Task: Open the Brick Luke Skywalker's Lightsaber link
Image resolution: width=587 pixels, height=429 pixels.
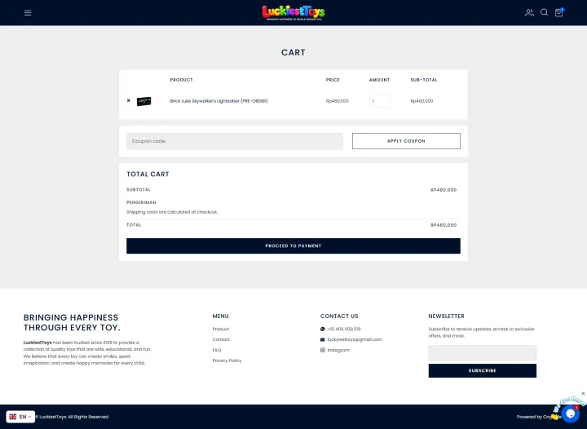Action: pyautogui.click(x=218, y=101)
